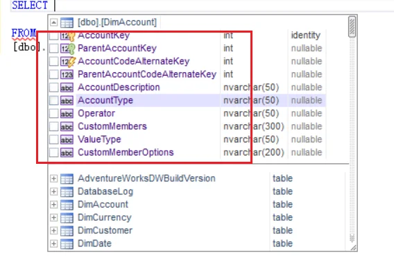394x268 pixels.
Task: Expand the DimCustomer table node
Action: tap(53, 231)
